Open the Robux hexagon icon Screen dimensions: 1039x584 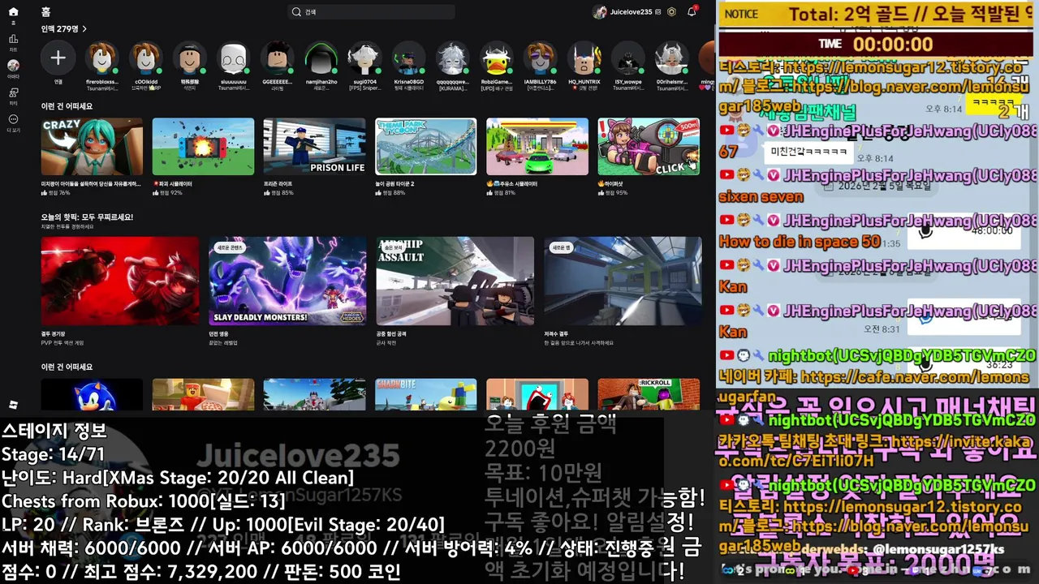[x=671, y=11]
